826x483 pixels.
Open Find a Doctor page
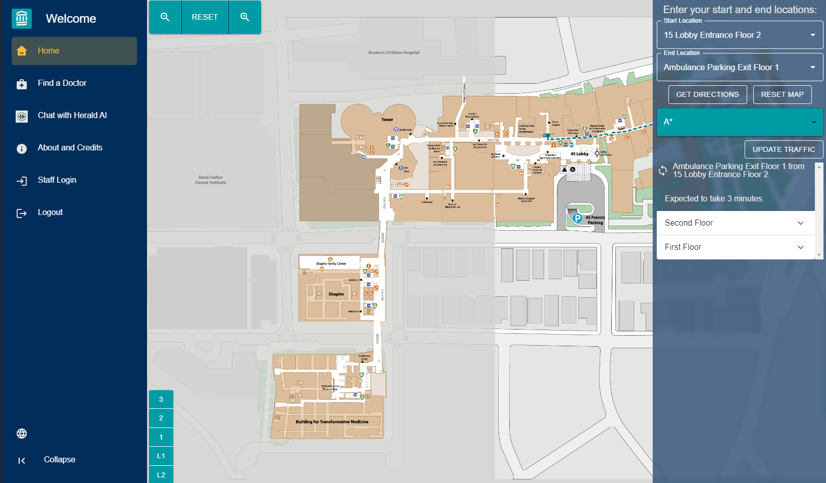tap(62, 83)
